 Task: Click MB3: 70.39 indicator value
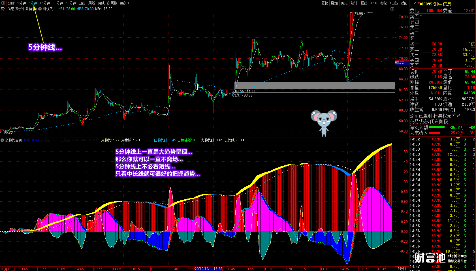tap(85, 9)
